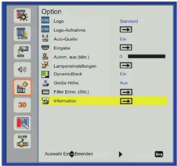Open the Network LAN sidebar icon

[22, 141]
